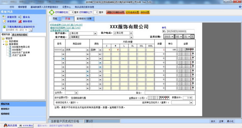
Task: Collapse the 服装模板 tree node arrow
Action: coord(4,44)
